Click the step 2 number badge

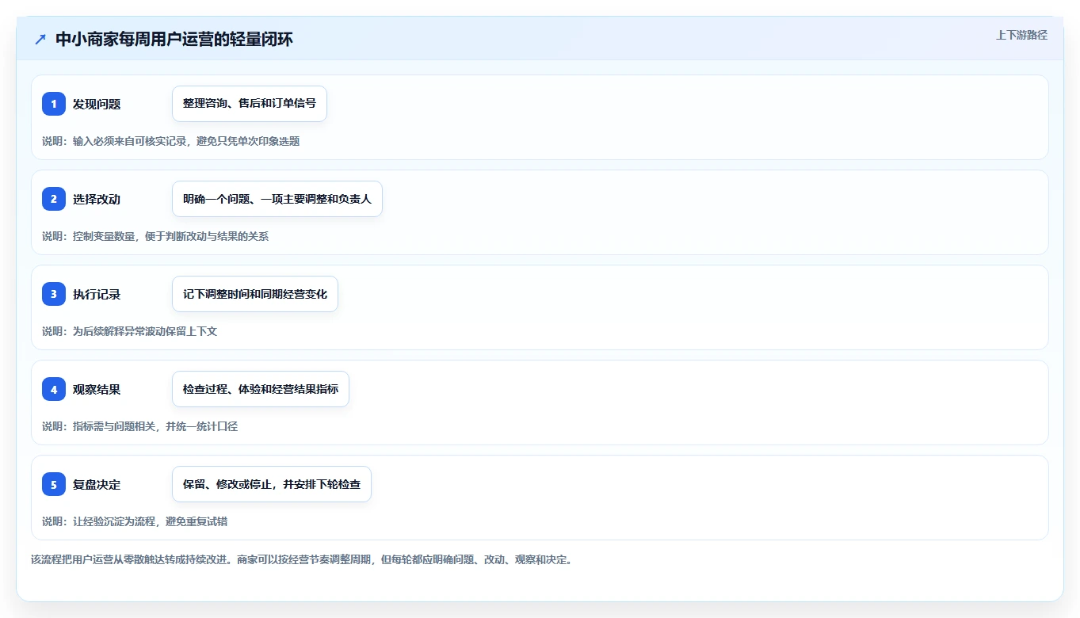tap(54, 199)
